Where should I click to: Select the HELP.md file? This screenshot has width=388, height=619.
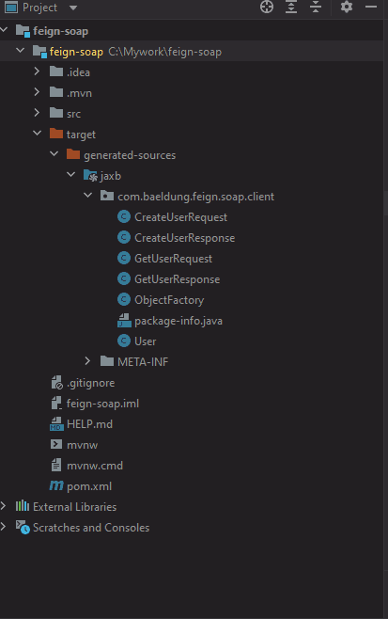pos(89,424)
